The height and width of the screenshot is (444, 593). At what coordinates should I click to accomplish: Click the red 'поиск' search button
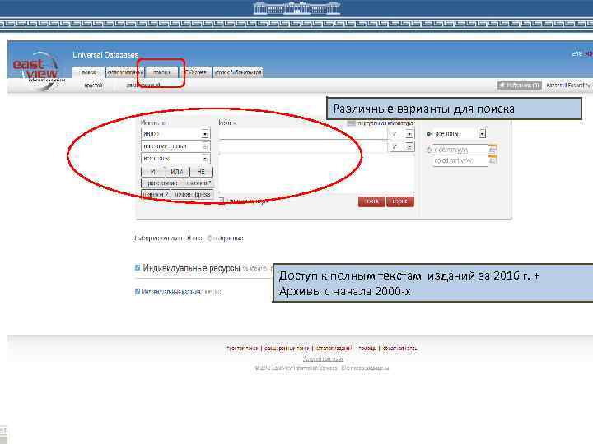371,201
